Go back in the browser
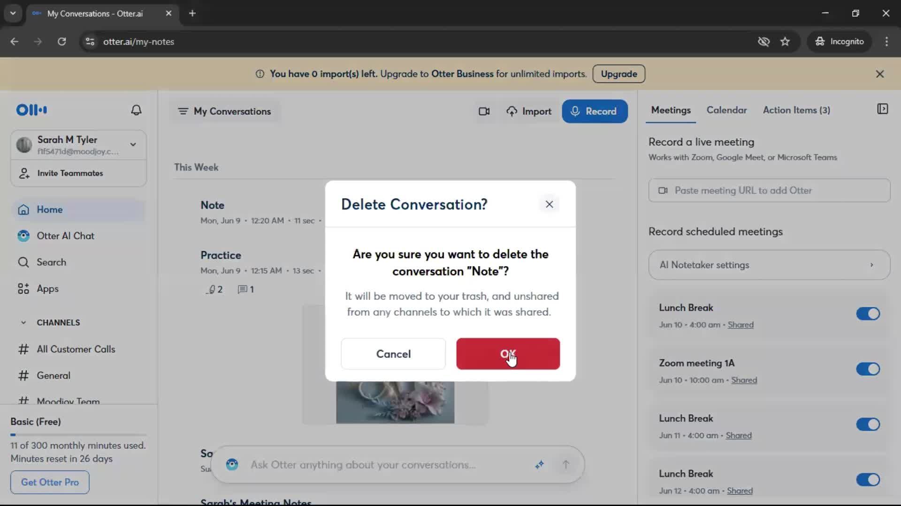This screenshot has width=901, height=506. 15,42
